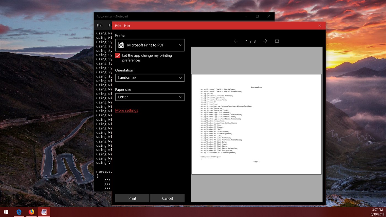This screenshot has height=217, width=386.
Task: Open the File menu in Notepad
Action: click(x=99, y=25)
